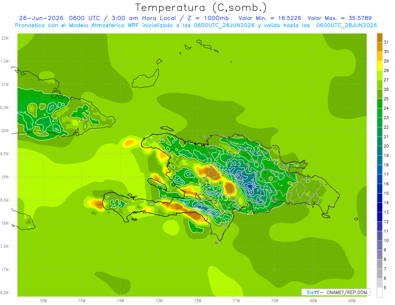Click the yellow legend swatch between 28 and 29
This screenshot has width=395, height=305.
380,66
